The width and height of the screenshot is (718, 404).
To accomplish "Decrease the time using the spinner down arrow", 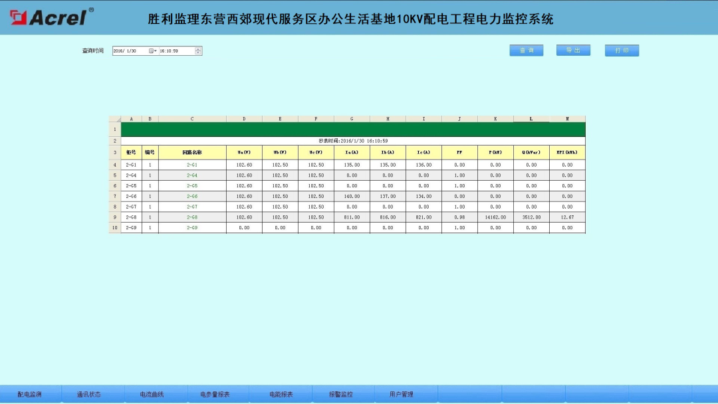I will click(197, 52).
